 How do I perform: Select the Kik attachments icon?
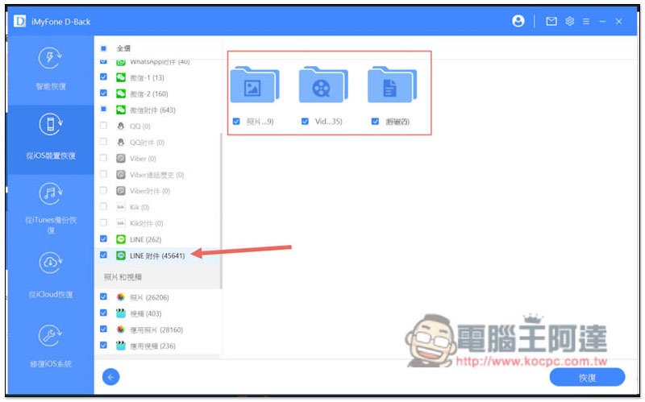(120, 223)
